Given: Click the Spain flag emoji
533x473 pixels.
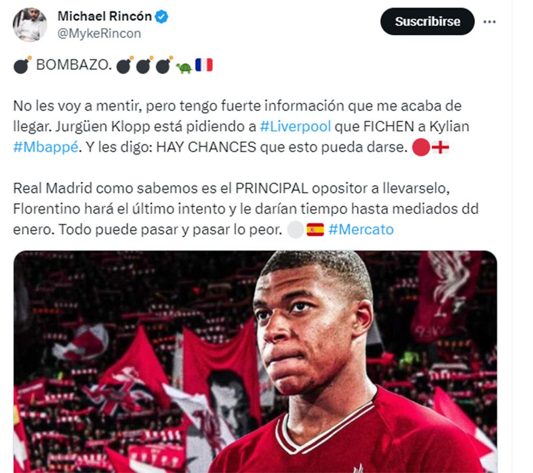Looking at the screenshot, I should point(315,229).
